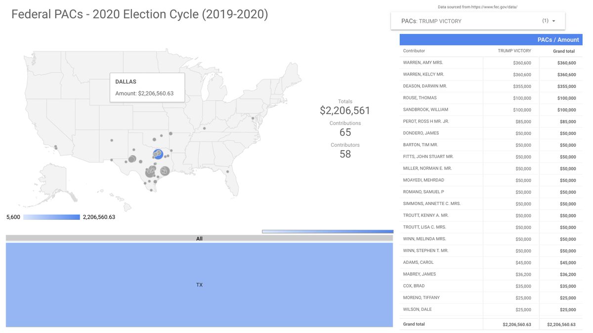Image resolution: width=593 pixels, height=333 pixels.
Task: Select the WARREN, AMY MRS. row
Action: point(491,63)
